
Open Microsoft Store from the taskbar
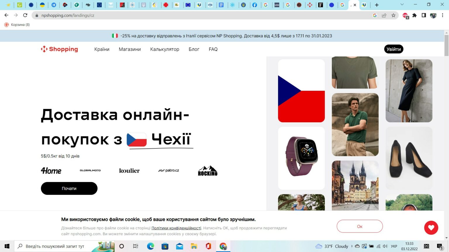coord(165,246)
